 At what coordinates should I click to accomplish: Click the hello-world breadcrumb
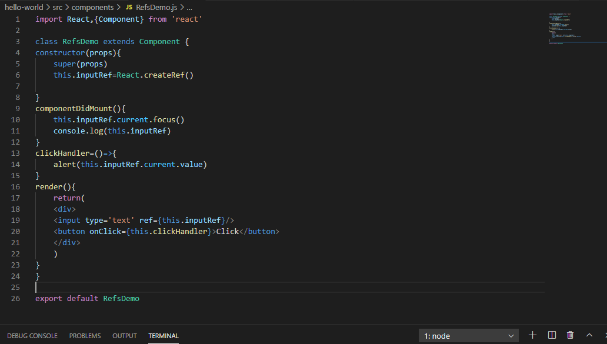24,8
